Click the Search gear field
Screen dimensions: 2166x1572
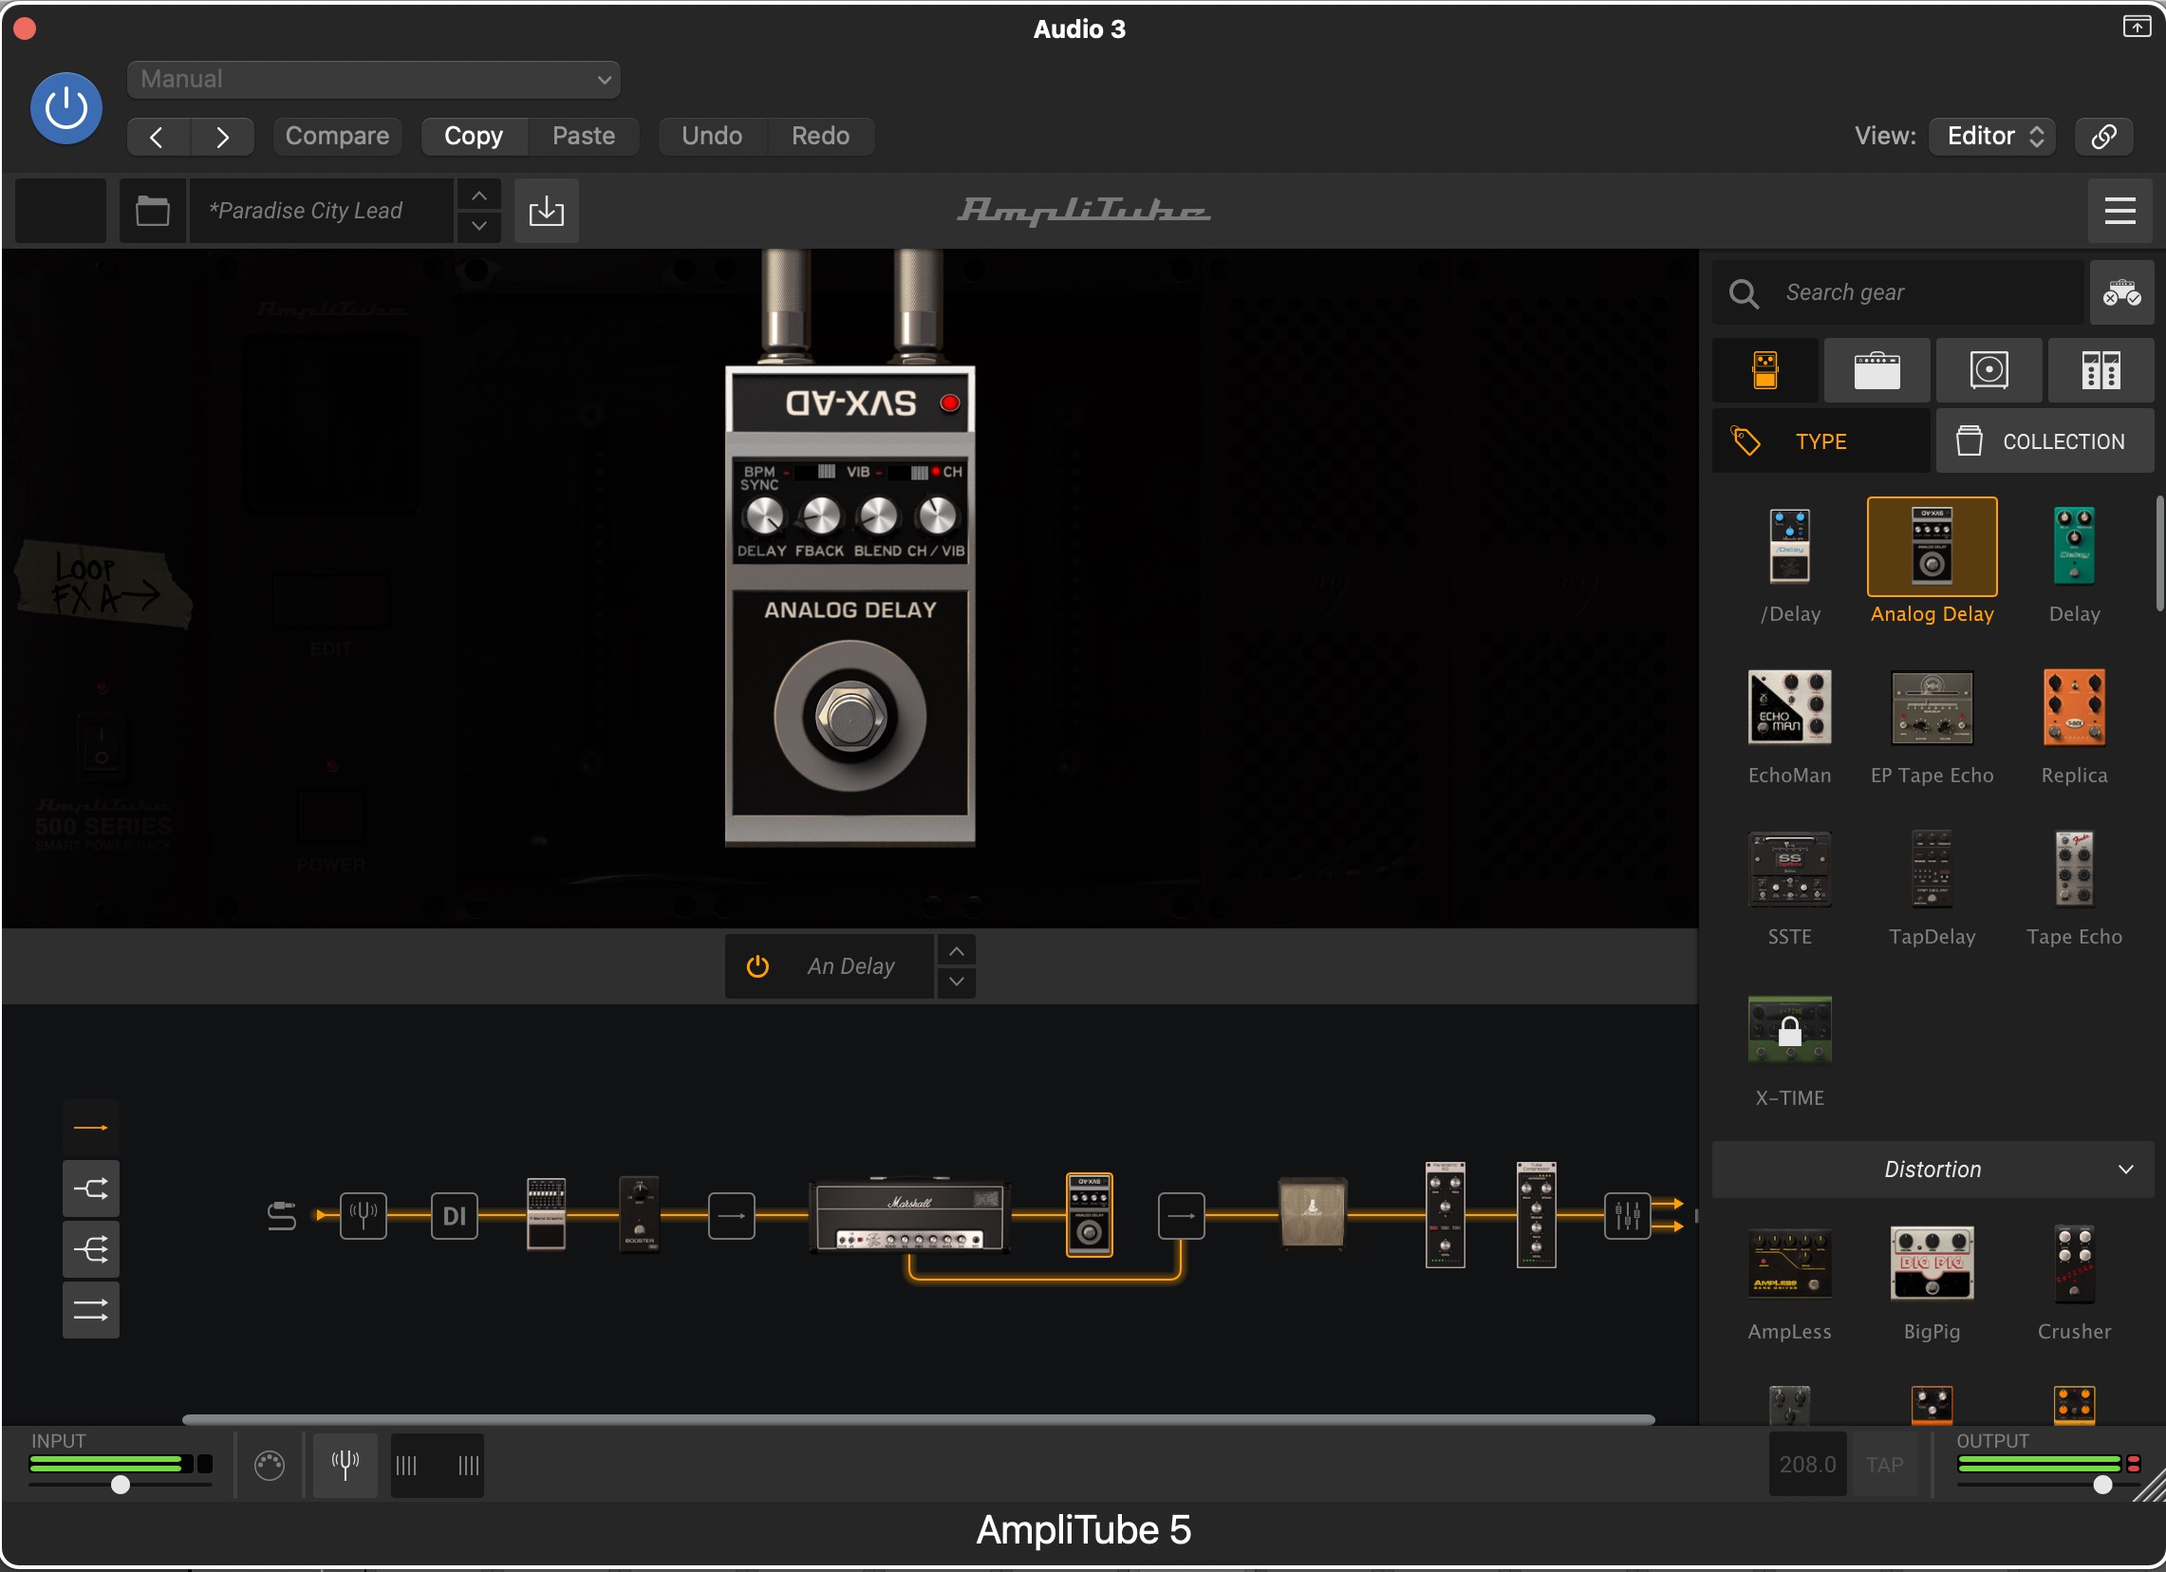[x=1897, y=293]
